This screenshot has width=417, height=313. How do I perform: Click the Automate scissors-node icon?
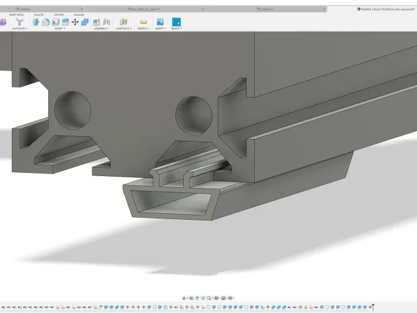[20, 22]
